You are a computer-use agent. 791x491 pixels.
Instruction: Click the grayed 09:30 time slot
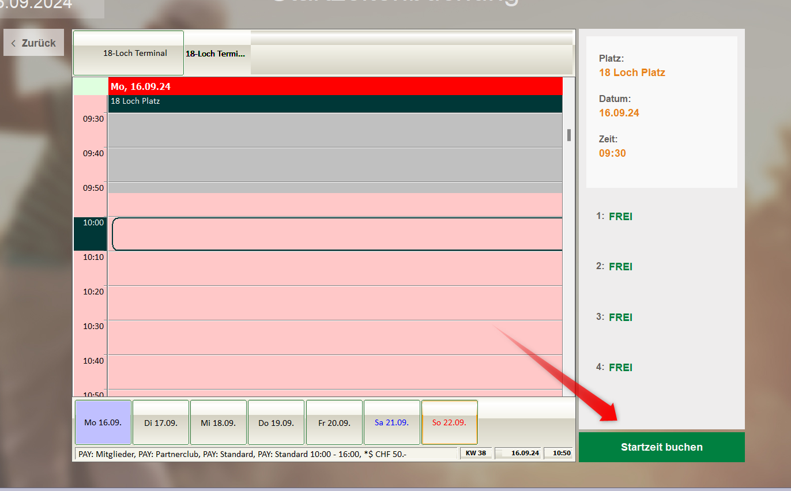coord(334,130)
